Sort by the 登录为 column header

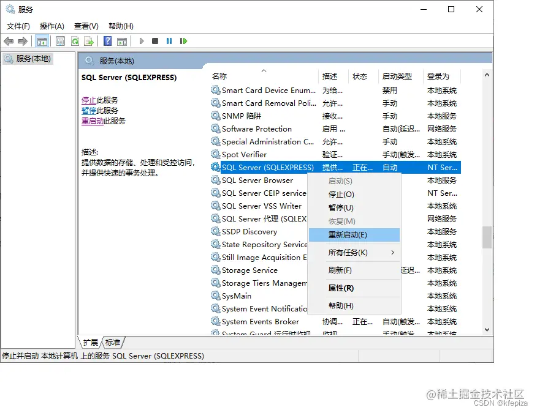point(442,76)
